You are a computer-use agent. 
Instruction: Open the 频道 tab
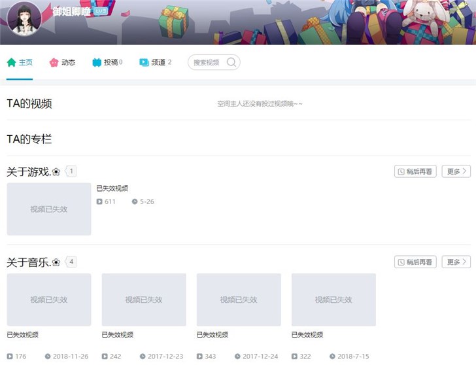point(158,63)
